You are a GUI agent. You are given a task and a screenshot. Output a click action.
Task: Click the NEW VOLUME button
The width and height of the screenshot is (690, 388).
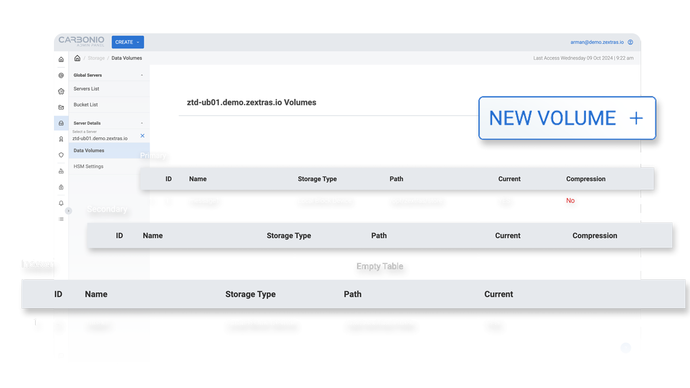pyautogui.click(x=567, y=118)
